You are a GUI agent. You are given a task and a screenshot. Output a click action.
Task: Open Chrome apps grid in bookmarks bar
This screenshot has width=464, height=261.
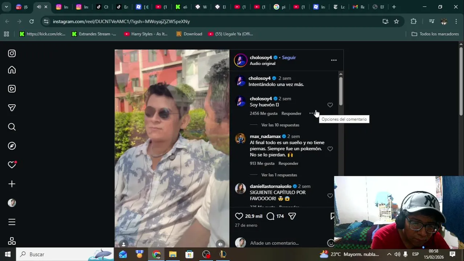pyautogui.click(x=6, y=34)
